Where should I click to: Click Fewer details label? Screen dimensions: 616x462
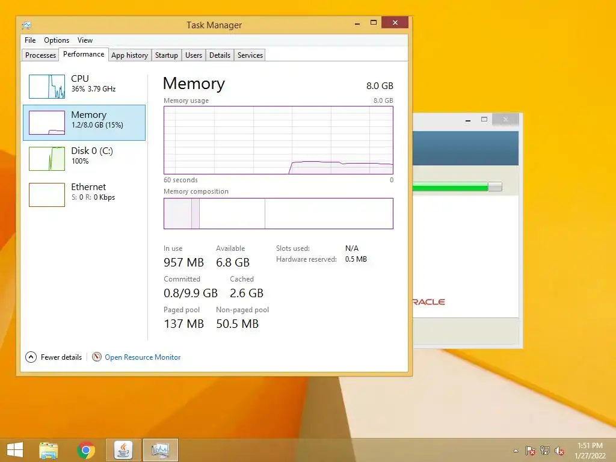[61, 357]
